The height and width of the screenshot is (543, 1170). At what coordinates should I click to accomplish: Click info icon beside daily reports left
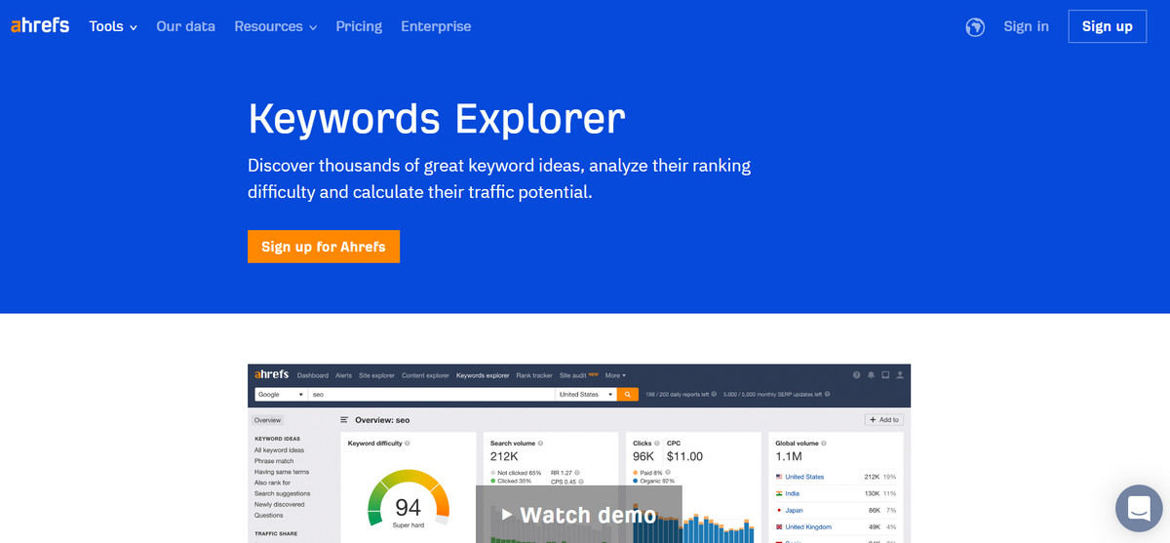[714, 394]
